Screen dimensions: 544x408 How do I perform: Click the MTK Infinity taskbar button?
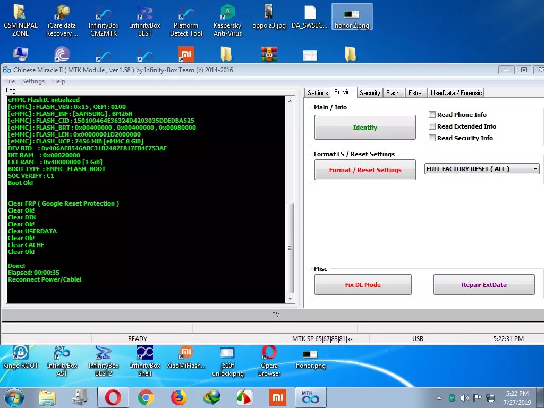tap(310, 397)
